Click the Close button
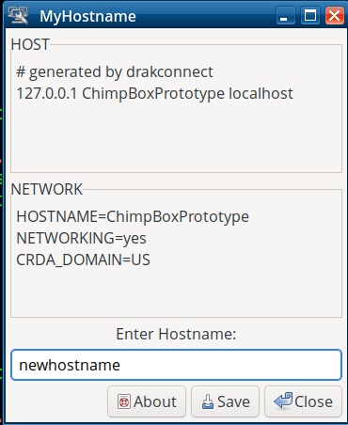 [x=303, y=401]
